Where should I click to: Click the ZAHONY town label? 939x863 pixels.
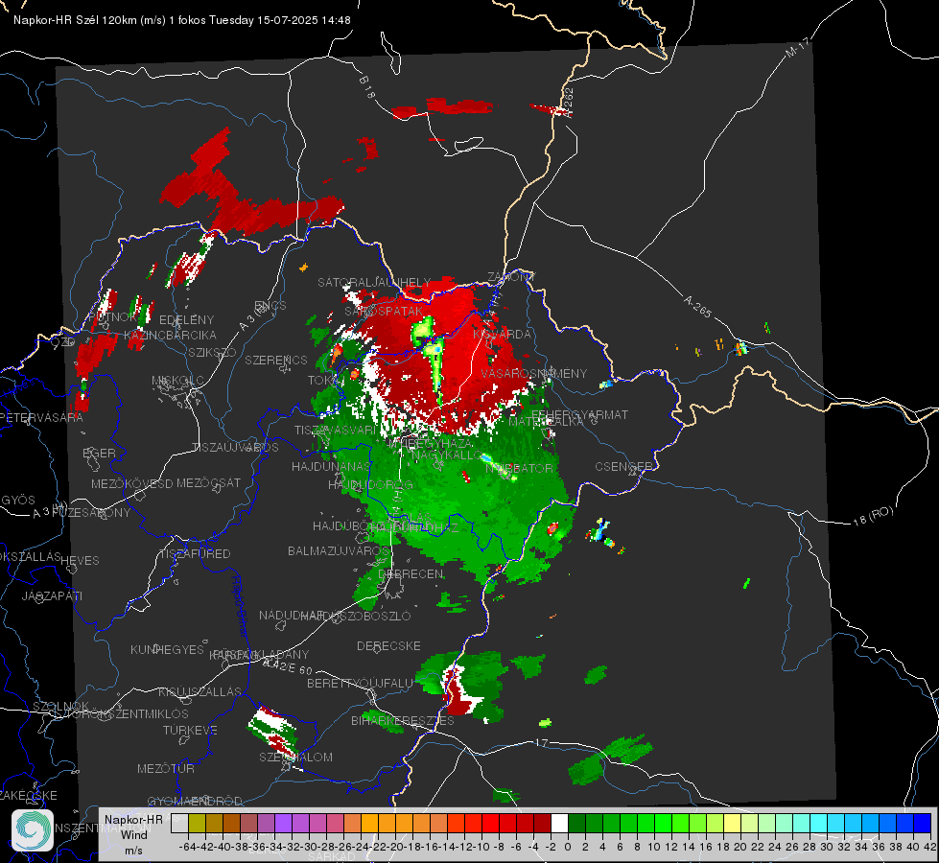(511, 277)
